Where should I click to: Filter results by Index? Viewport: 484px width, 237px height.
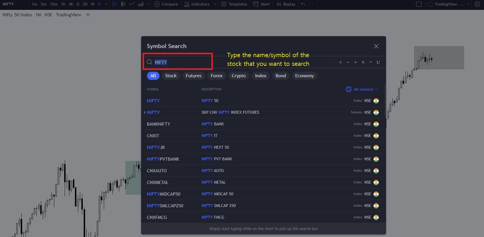pos(261,76)
